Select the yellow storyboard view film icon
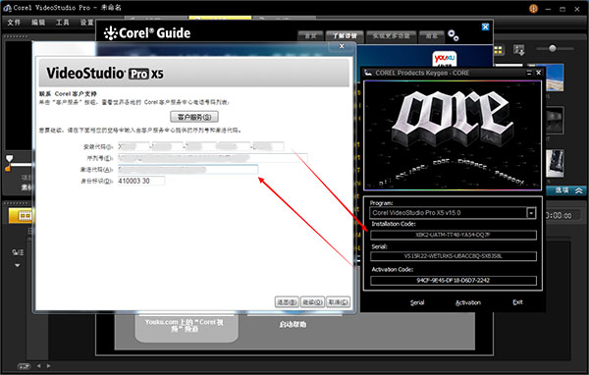Screen dimensions: 589x375 pos(25,216)
